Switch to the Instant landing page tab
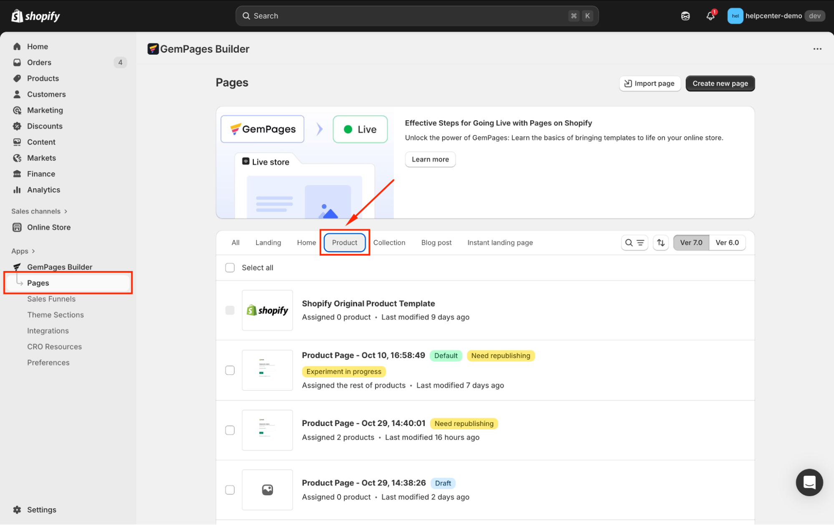834x525 pixels. coord(500,243)
